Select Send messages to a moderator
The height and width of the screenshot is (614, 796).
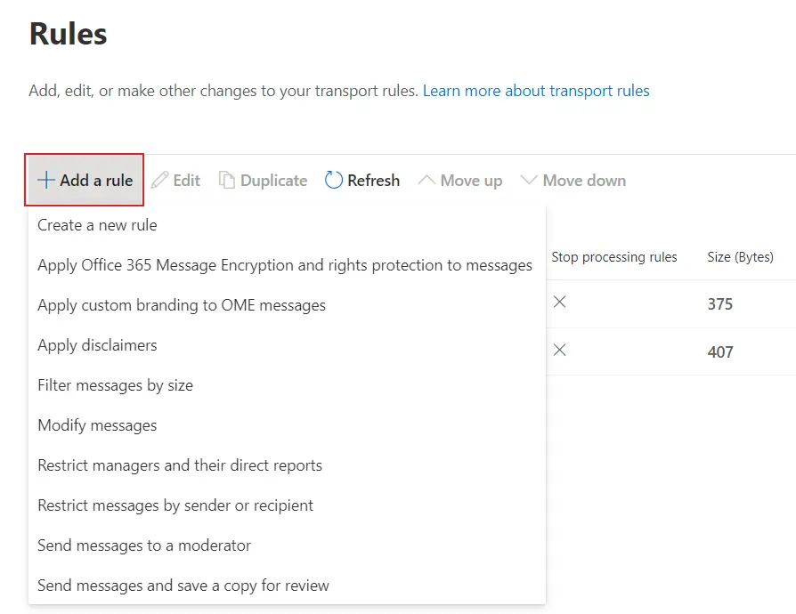(x=144, y=545)
